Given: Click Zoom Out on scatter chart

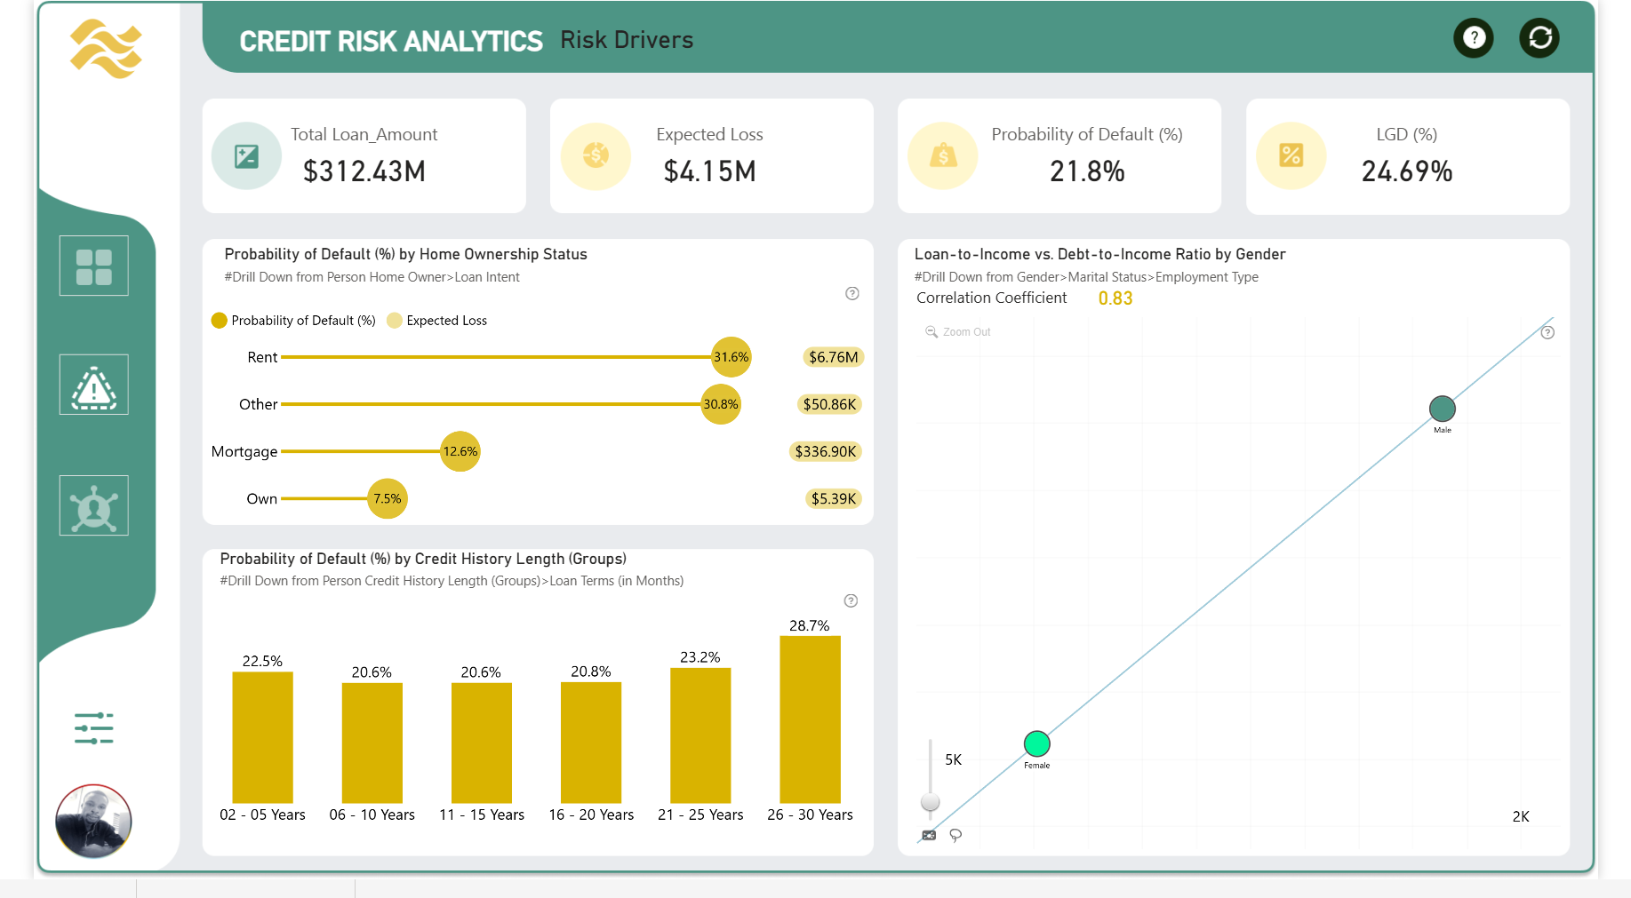Looking at the screenshot, I should coord(958,332).
